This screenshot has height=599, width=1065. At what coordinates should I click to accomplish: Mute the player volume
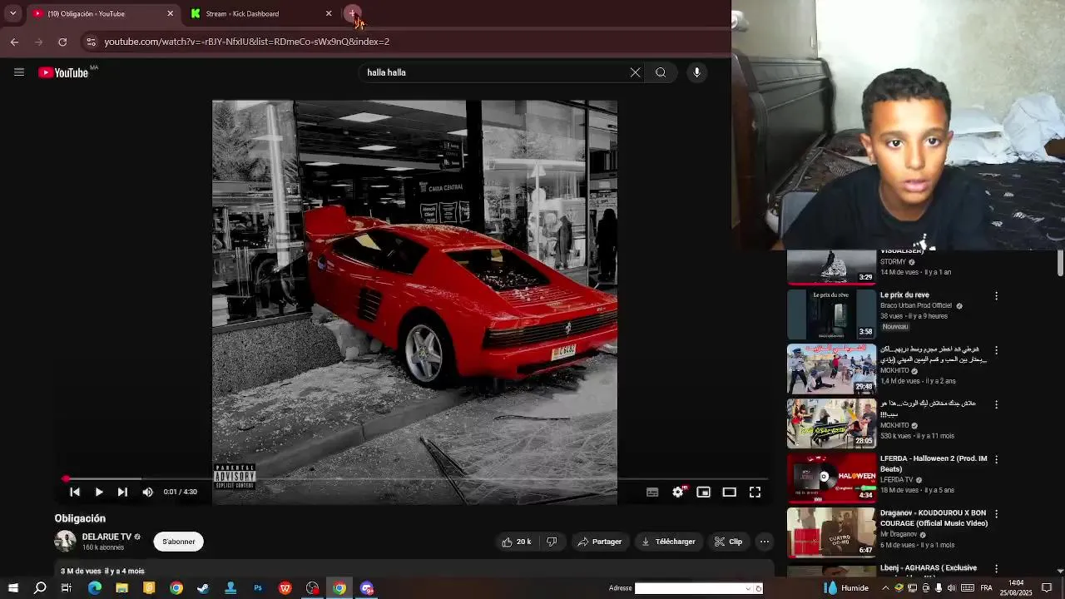[147, 492]
